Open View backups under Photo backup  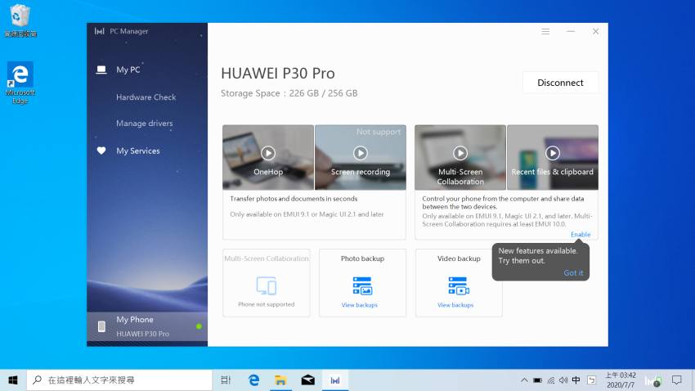coord(360,305)
